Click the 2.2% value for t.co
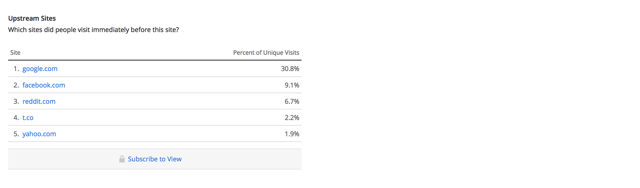Image resolution: width=640 pixels, height=188 pixels. coord(292,118)
